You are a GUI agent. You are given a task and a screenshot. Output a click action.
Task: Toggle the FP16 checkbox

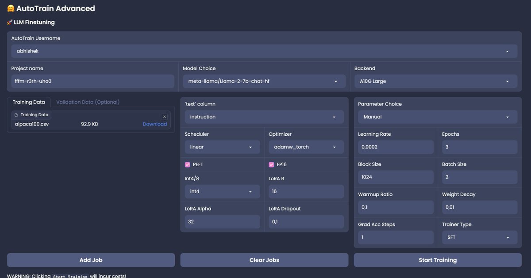pyautogui.click(x=271, y=164)
